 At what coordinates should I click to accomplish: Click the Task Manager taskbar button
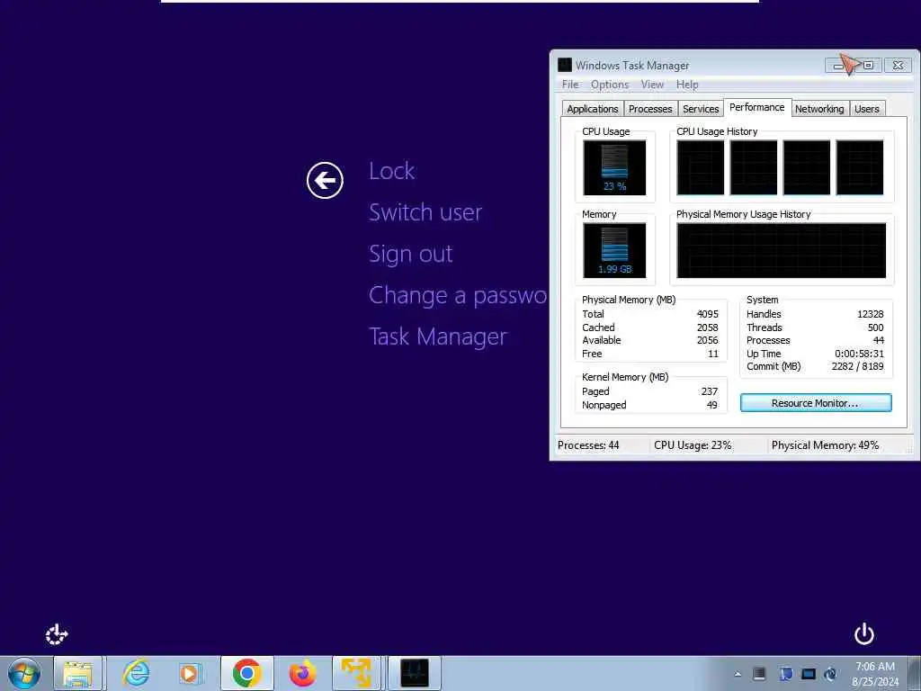point(414,673)
